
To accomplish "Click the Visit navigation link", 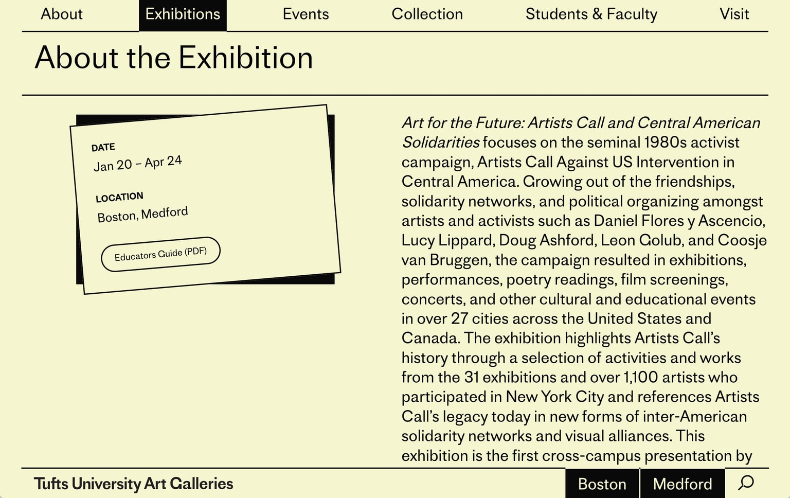I will click(734, 14).
